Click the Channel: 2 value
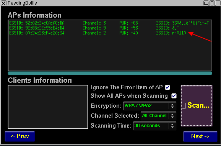The width and height of the screenshot is (221, 146). click(x=94, y=33)
